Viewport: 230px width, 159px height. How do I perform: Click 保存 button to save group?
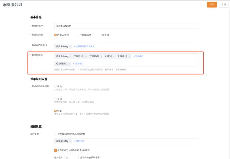point(212,4)
